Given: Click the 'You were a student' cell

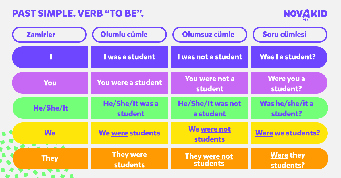Looking at the screenshot, I should point(129,83).
